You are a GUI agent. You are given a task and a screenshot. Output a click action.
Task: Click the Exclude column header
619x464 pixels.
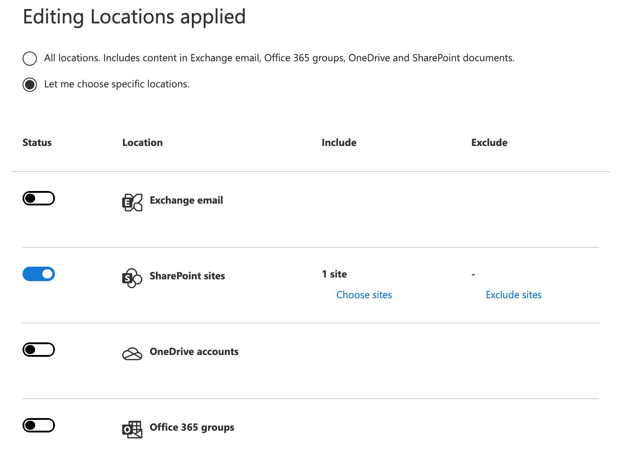(489, 143)
